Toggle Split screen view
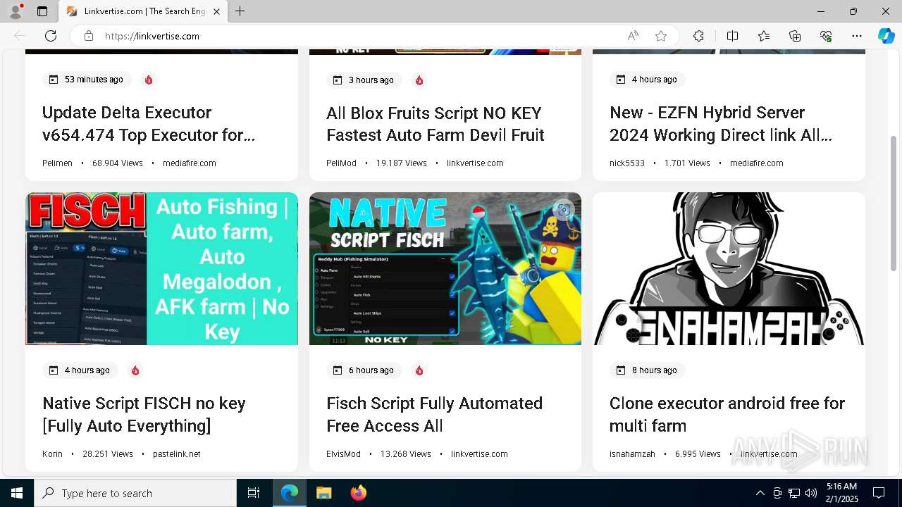The width and height of the screenshot is (902, 507). click(732, 36)
